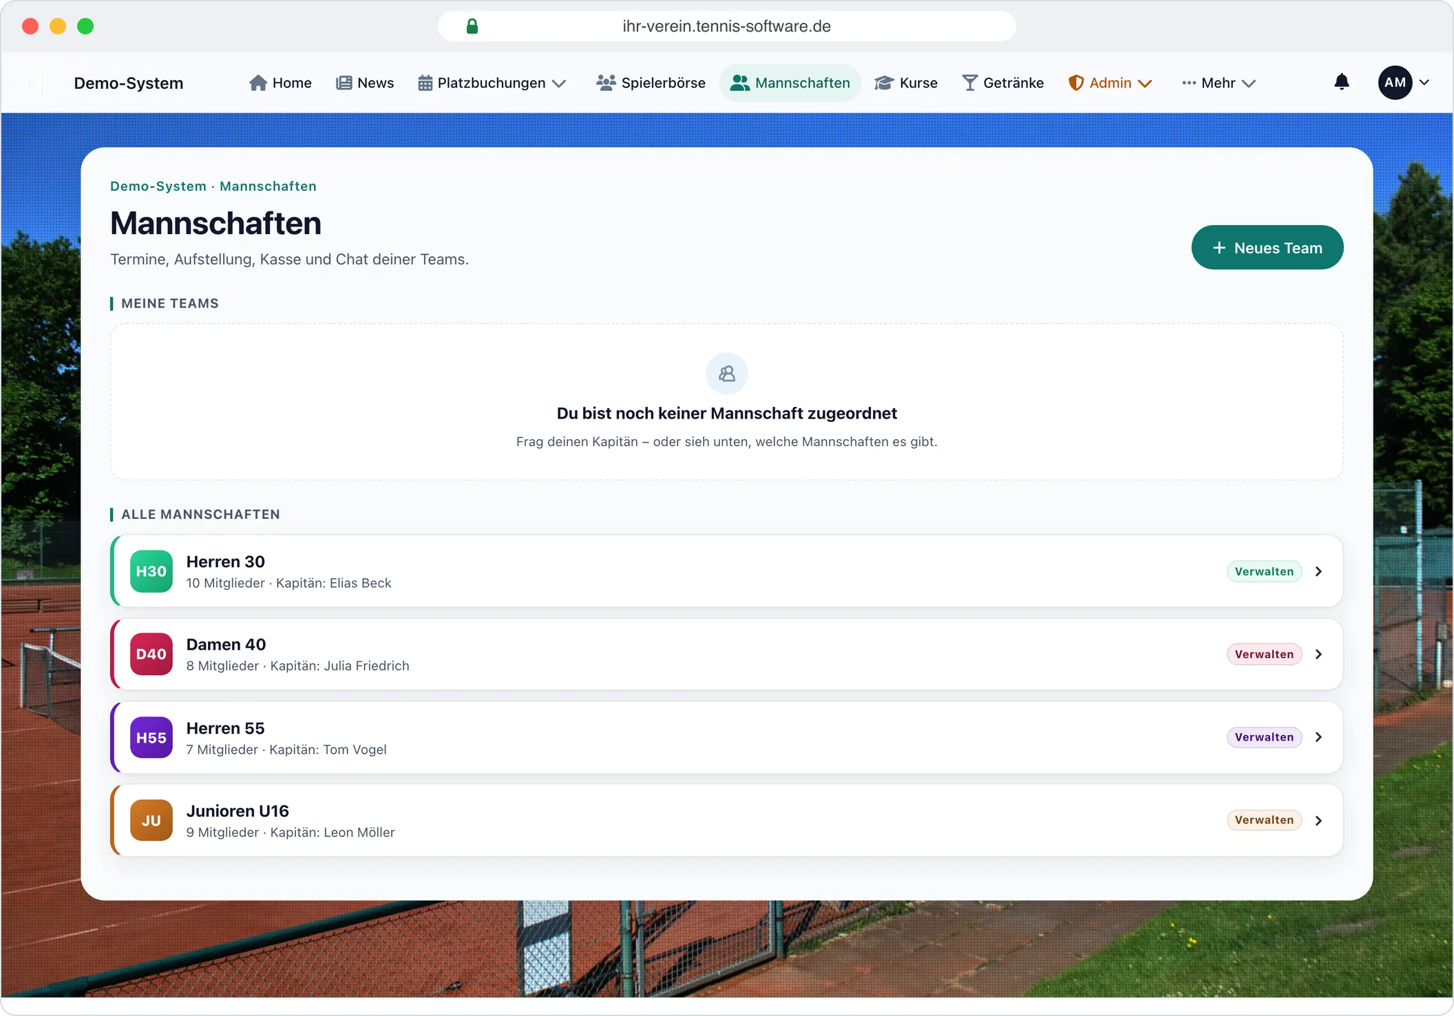Click Verwalten for Damen 40
The width and height of the screenshot is (1454, 1016).
coord(1264,654)
